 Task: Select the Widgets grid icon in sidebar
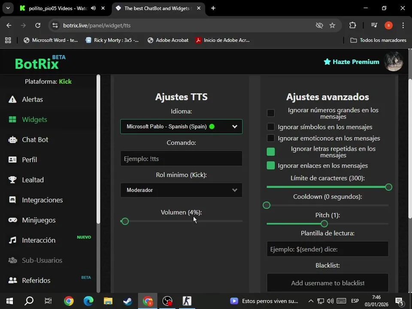click(x=12, y=120)
